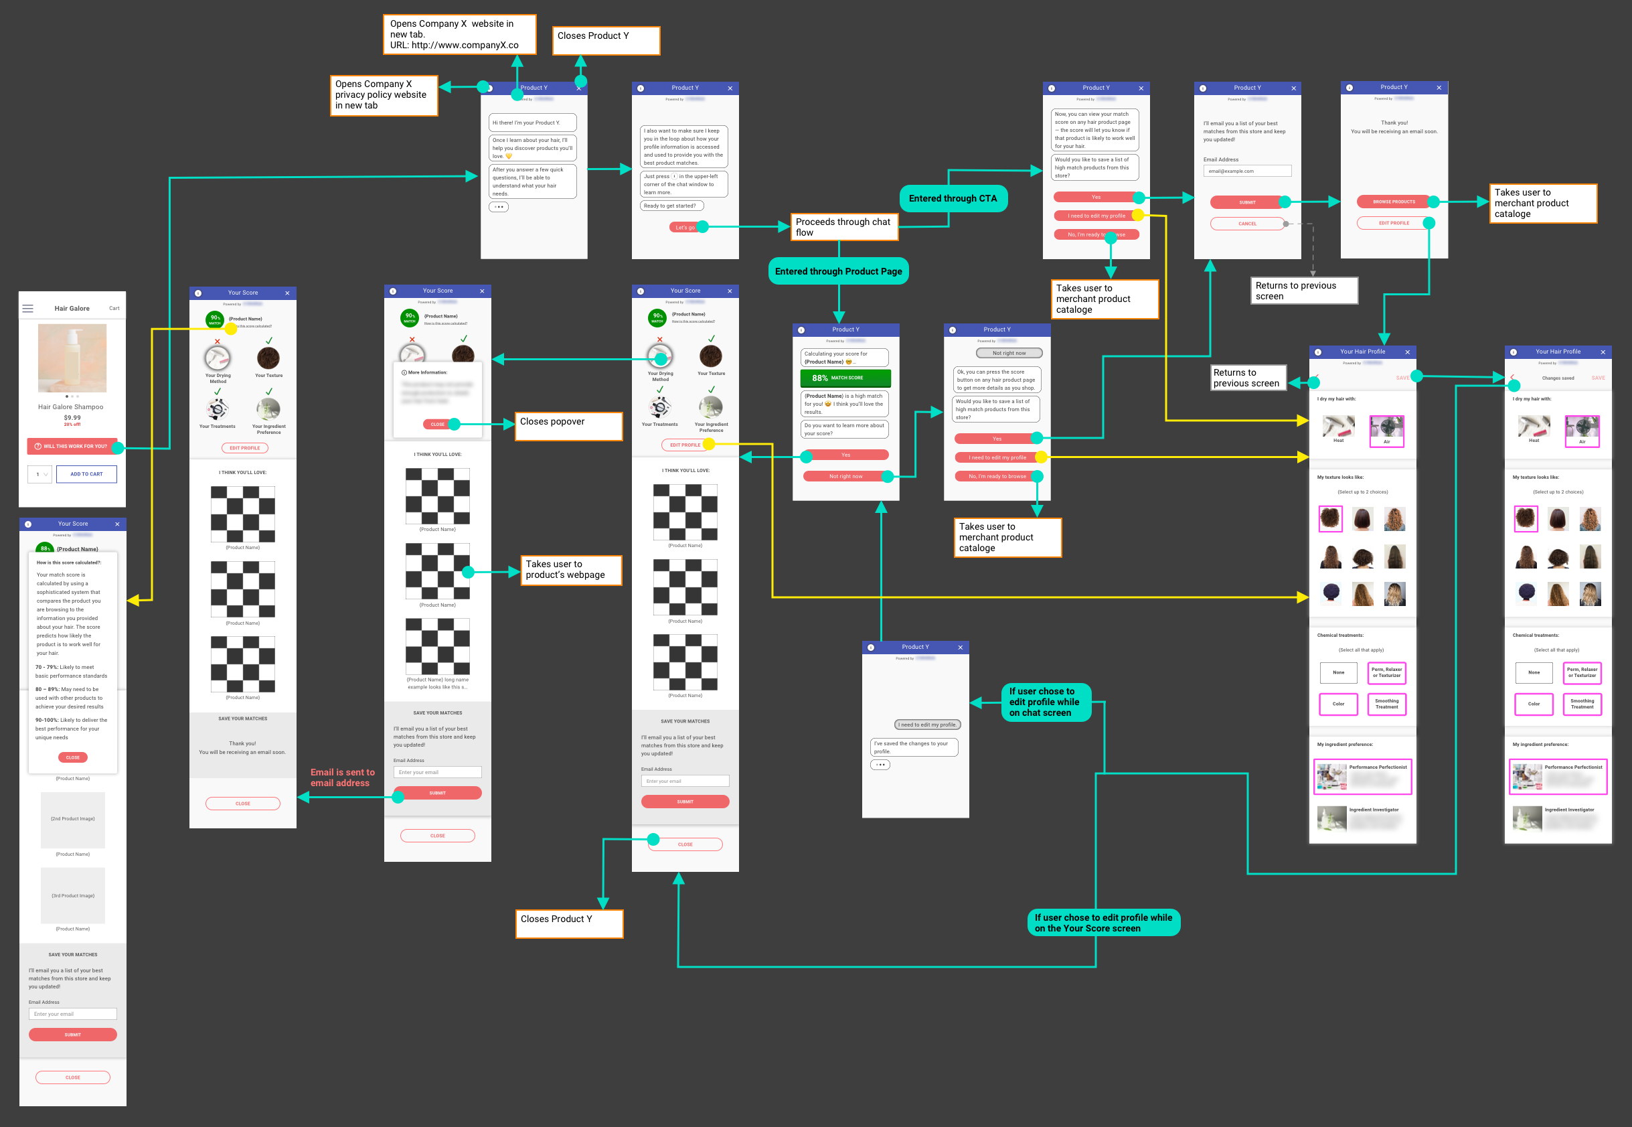
Task: Click CLOSE in "How is this score calculated?" popover
Action: click(73, 757)
